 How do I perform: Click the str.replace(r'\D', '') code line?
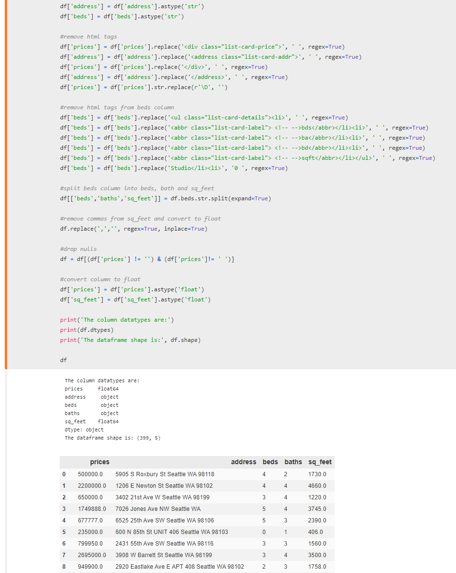point(143,87)
